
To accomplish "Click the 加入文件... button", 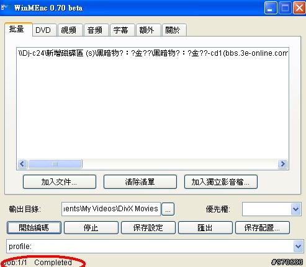I will [60, 182].
